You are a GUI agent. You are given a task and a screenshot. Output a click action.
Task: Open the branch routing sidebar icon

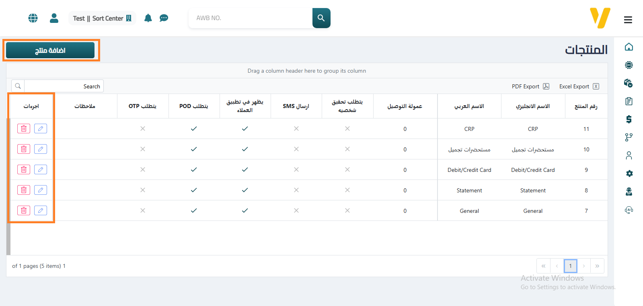click(x=629, y=137)
